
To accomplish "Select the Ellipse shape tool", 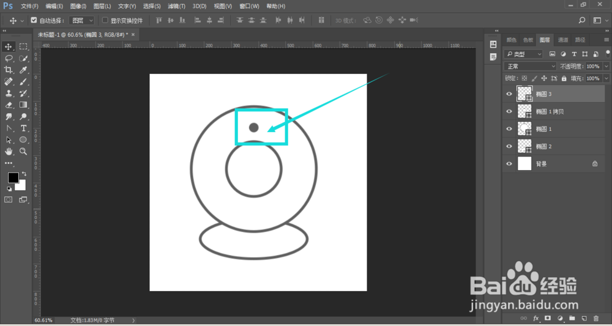I will [x=23, y=139].
